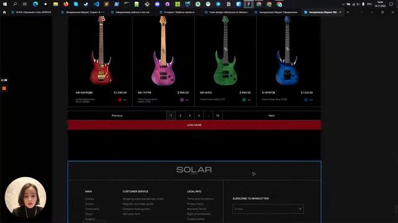
Task: Expand color options for S1.6HFG guitar
Action: 249,100
